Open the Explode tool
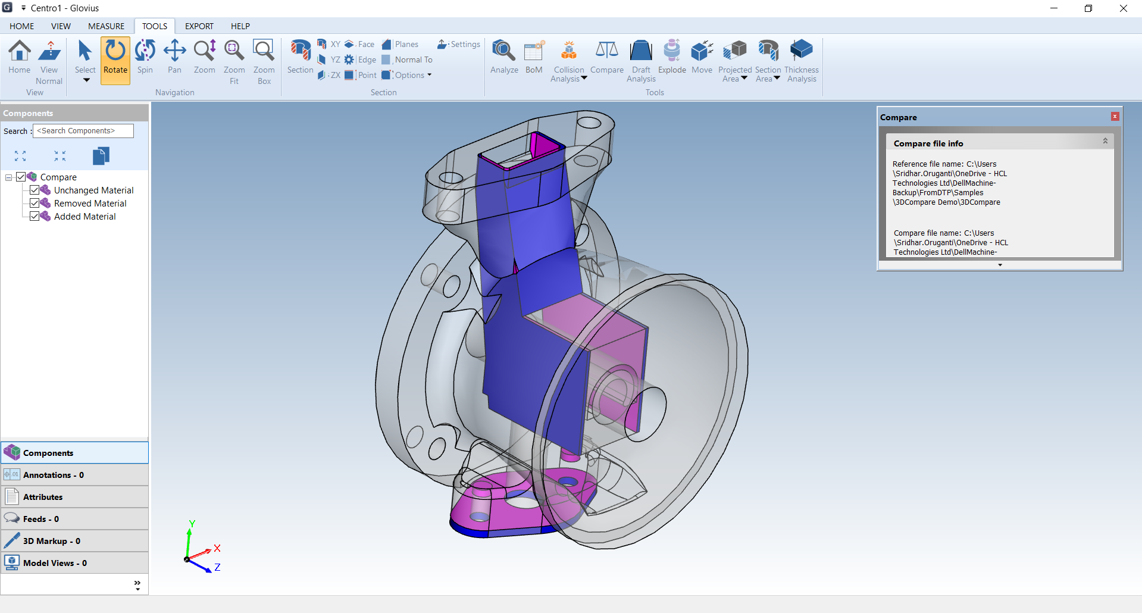This screenshot has height=613, width=1142. coord(672,58)
